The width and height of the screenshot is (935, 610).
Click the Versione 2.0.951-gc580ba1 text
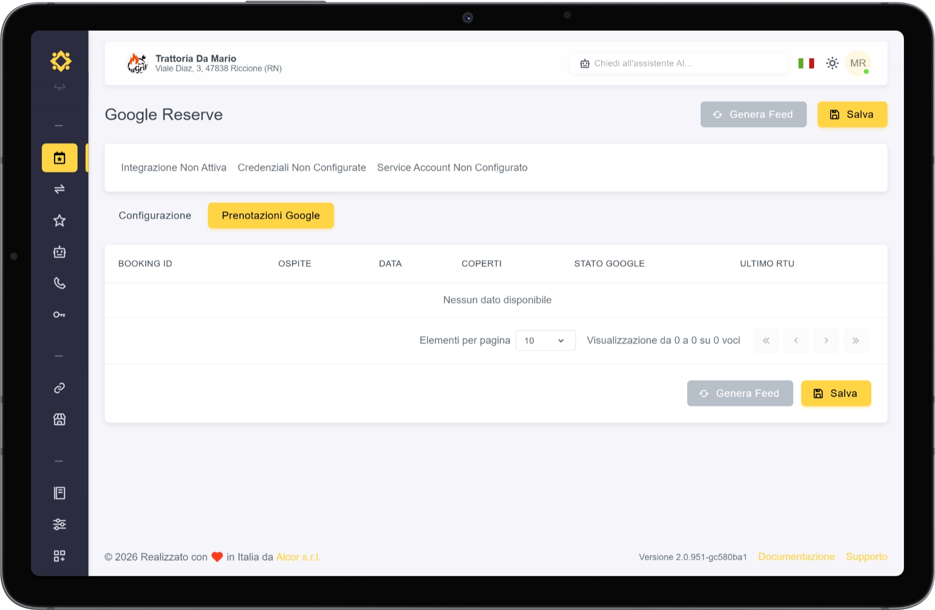tap(693, 557)
